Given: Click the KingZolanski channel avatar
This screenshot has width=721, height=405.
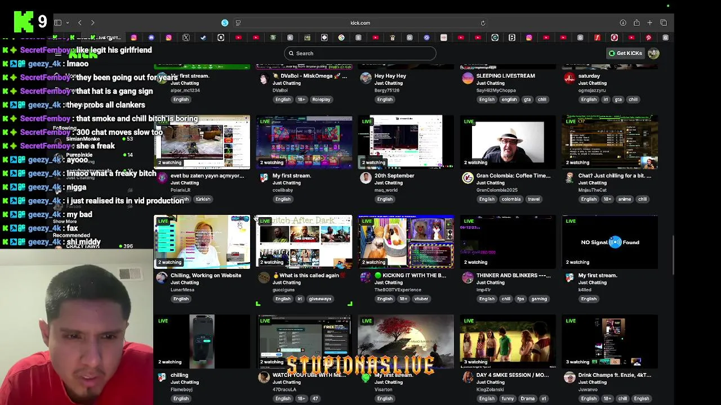Looking at the screenshot, I should click(x=468, y=377).
